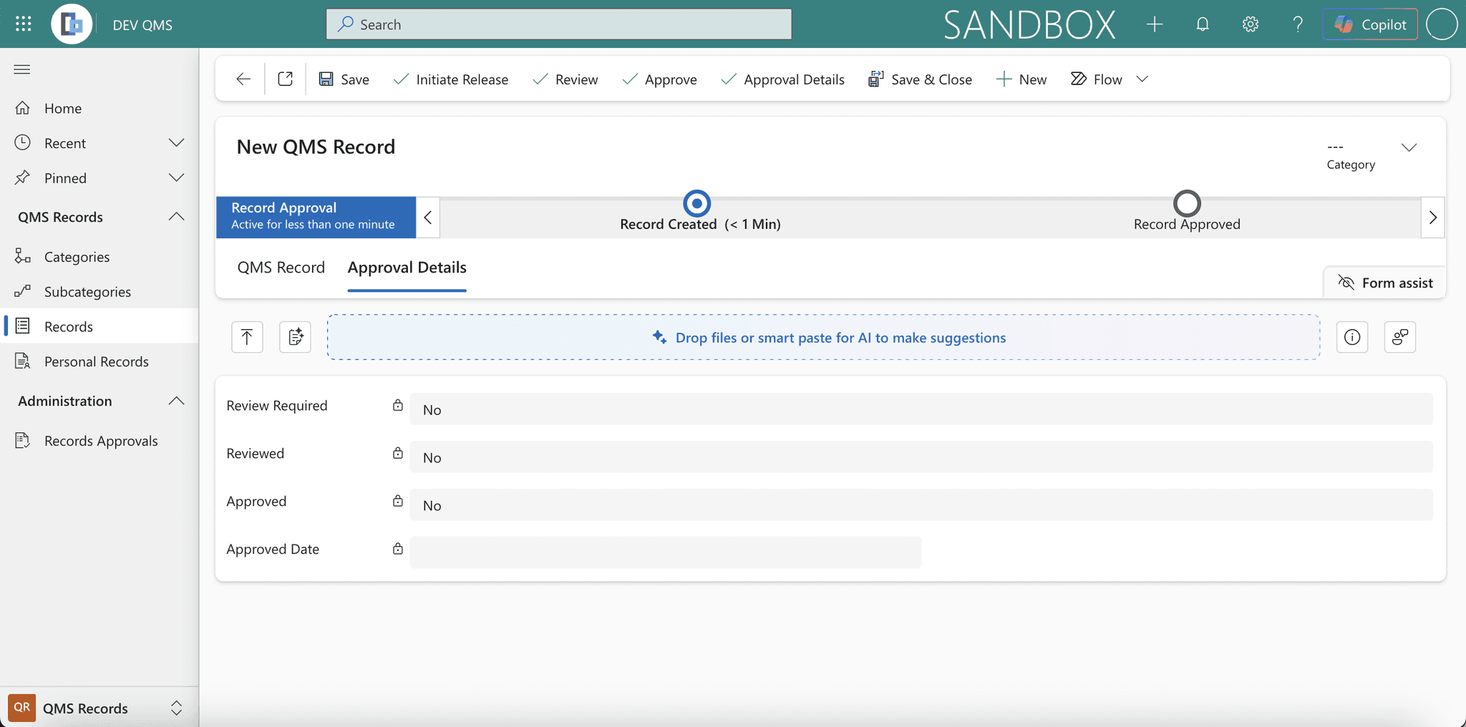Click the Reviewed No value field
Image resolution: width=1466 pixels, height=727 pixels.
coord(921,457)
